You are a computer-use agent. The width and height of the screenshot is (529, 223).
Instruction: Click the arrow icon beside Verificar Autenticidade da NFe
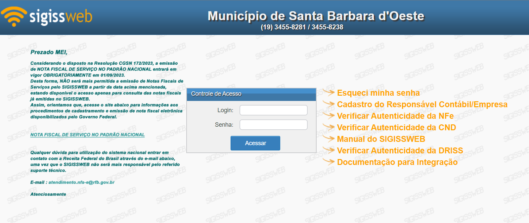pos(329,115)
